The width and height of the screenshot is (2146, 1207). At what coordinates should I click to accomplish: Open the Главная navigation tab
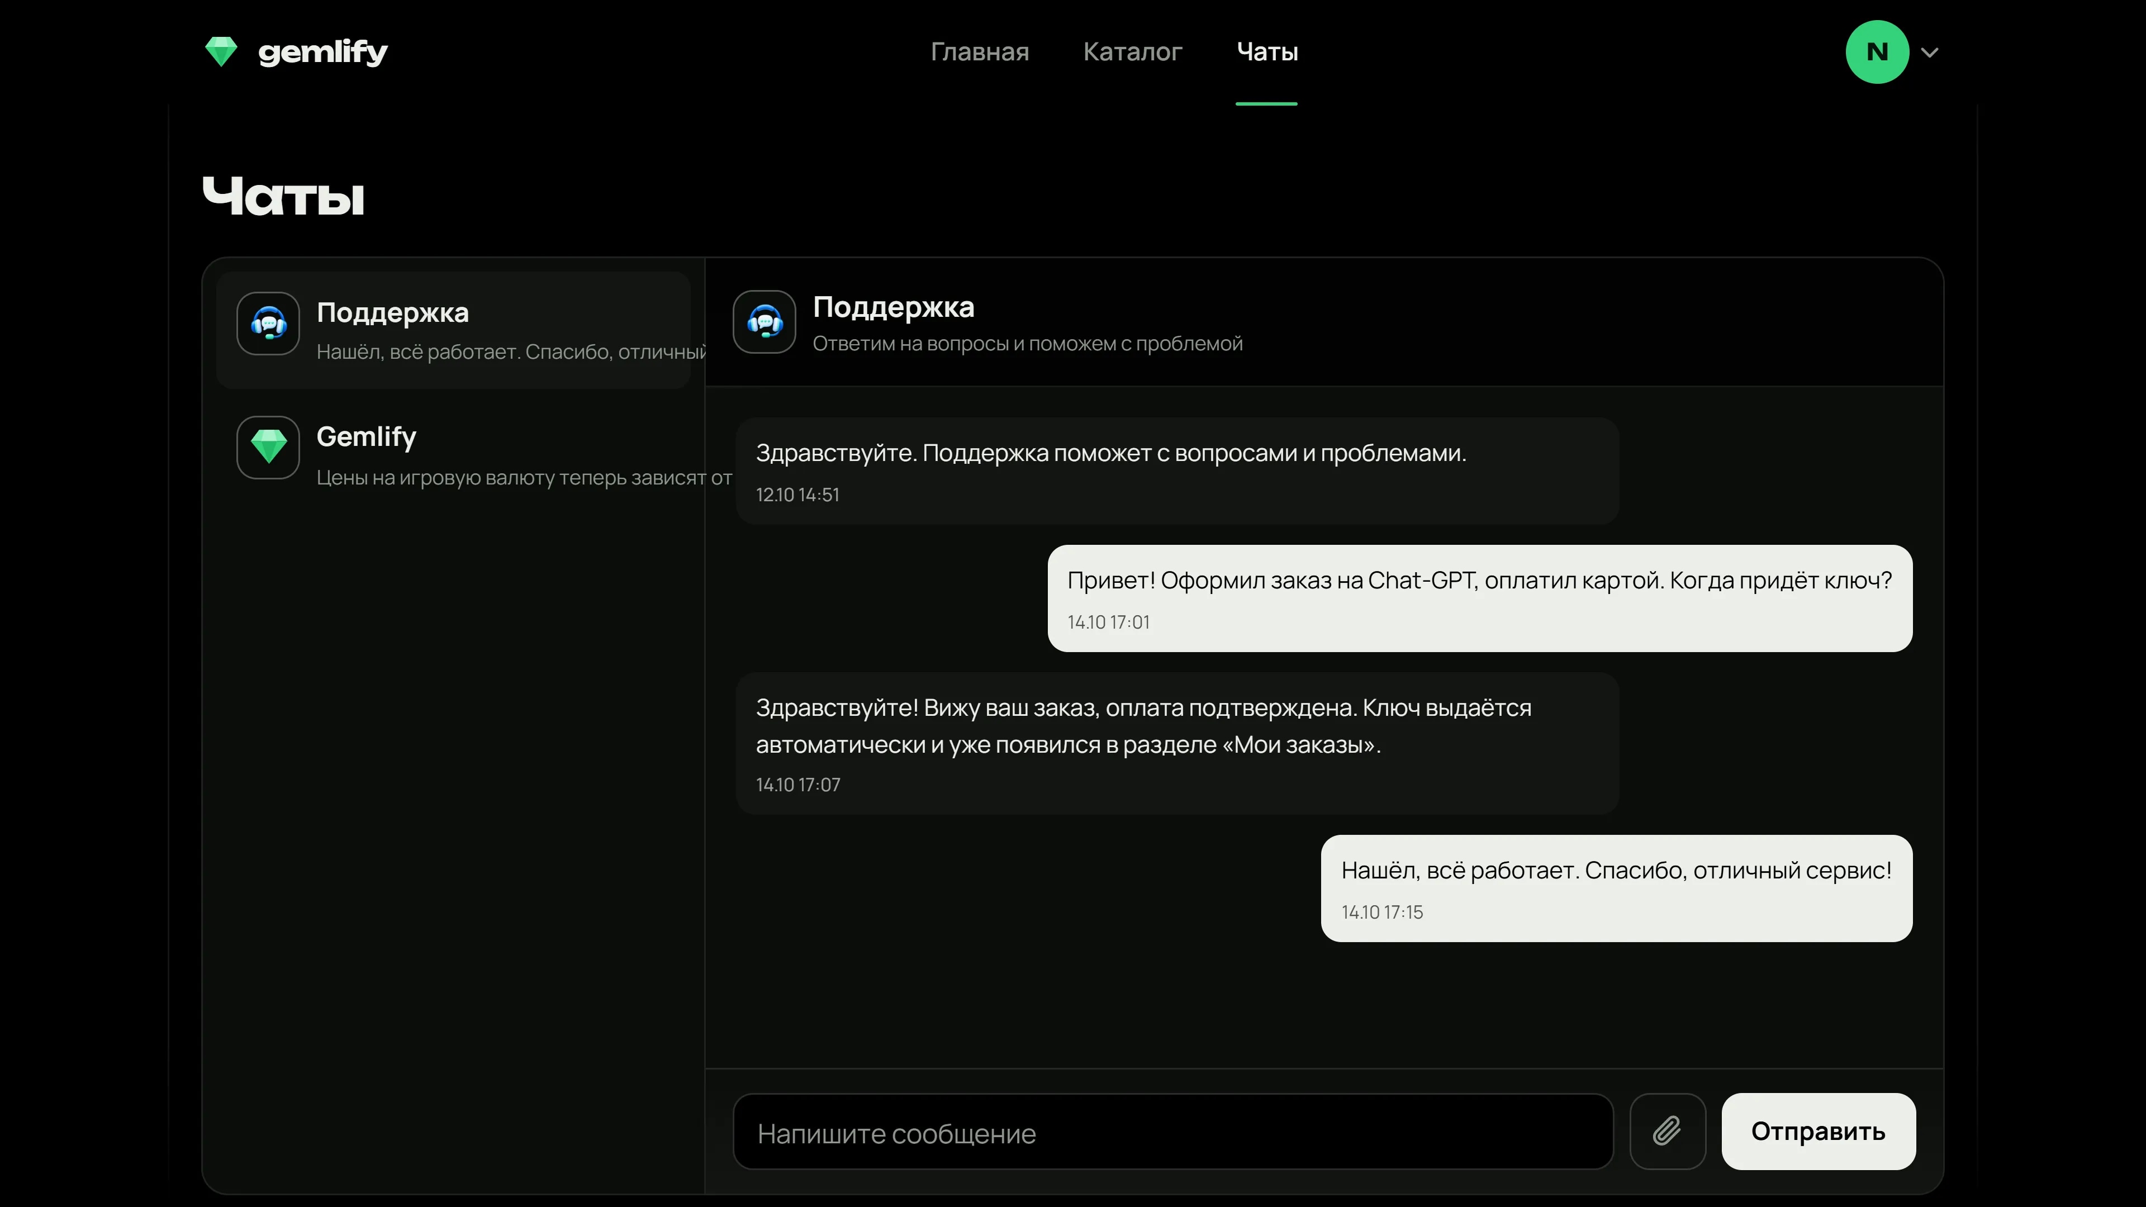pyautogui.click(x=980, y=51)
